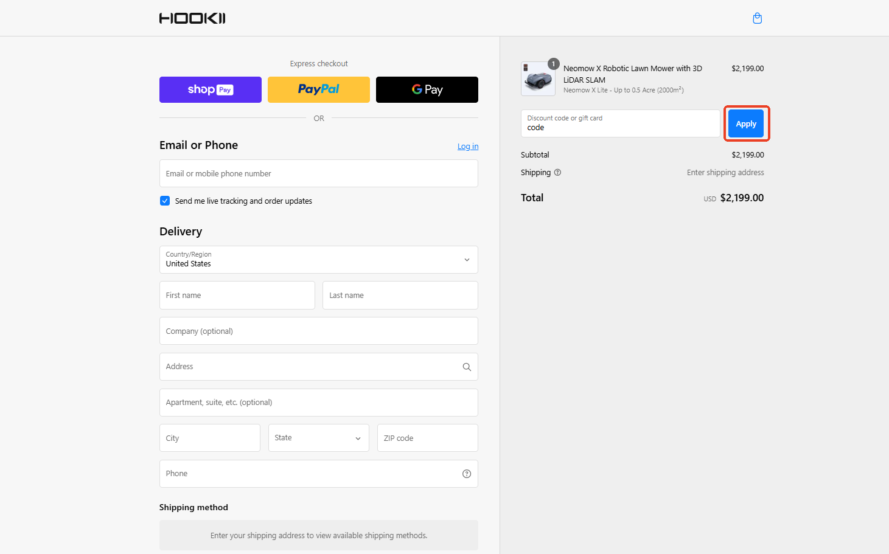Click the Last name field
The height and width of the screenshot is (554, 889).
400,295
